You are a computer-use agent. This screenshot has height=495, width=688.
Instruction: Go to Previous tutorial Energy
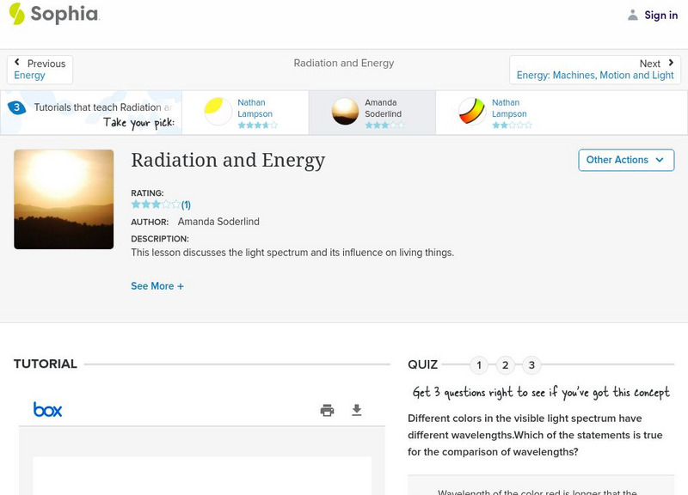pyautogui.click(x=40, y=70)
